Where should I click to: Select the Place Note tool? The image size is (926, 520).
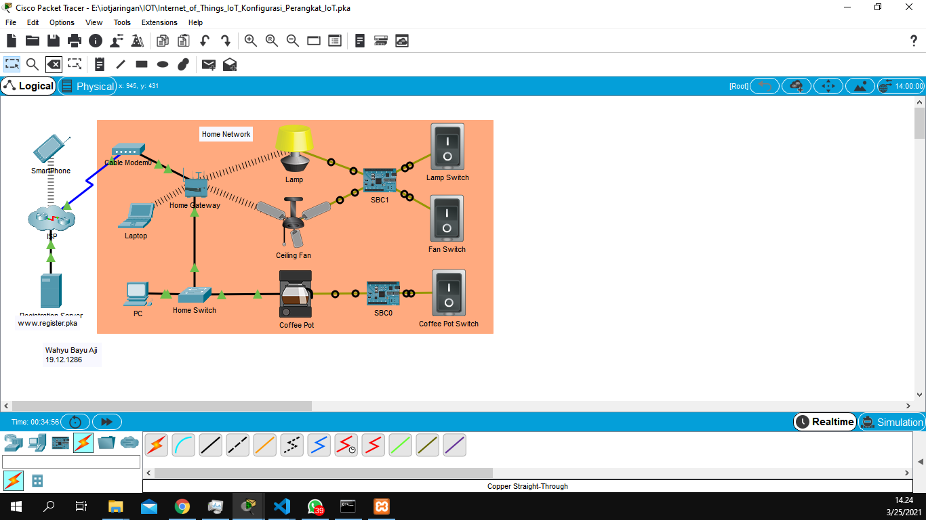(x=99, y=64)
